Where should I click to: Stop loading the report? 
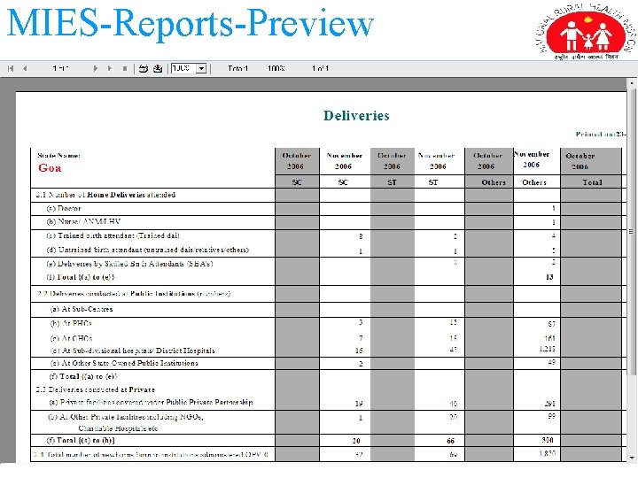125,69
